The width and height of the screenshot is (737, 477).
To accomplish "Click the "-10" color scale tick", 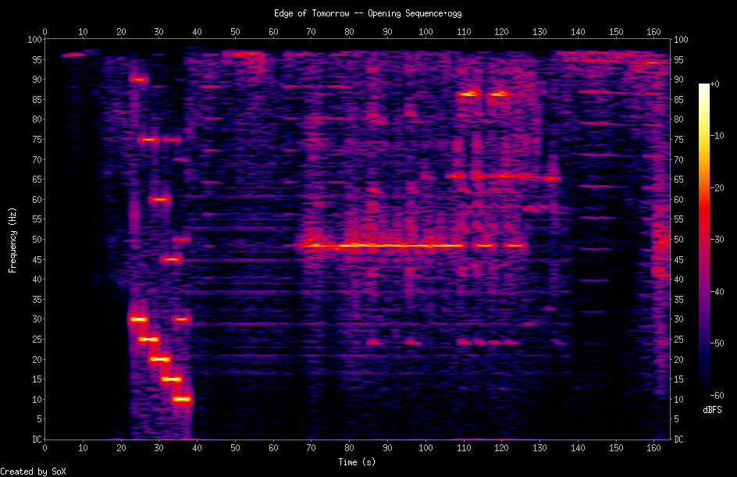I will pyautogui.click(x=717, y=136).
